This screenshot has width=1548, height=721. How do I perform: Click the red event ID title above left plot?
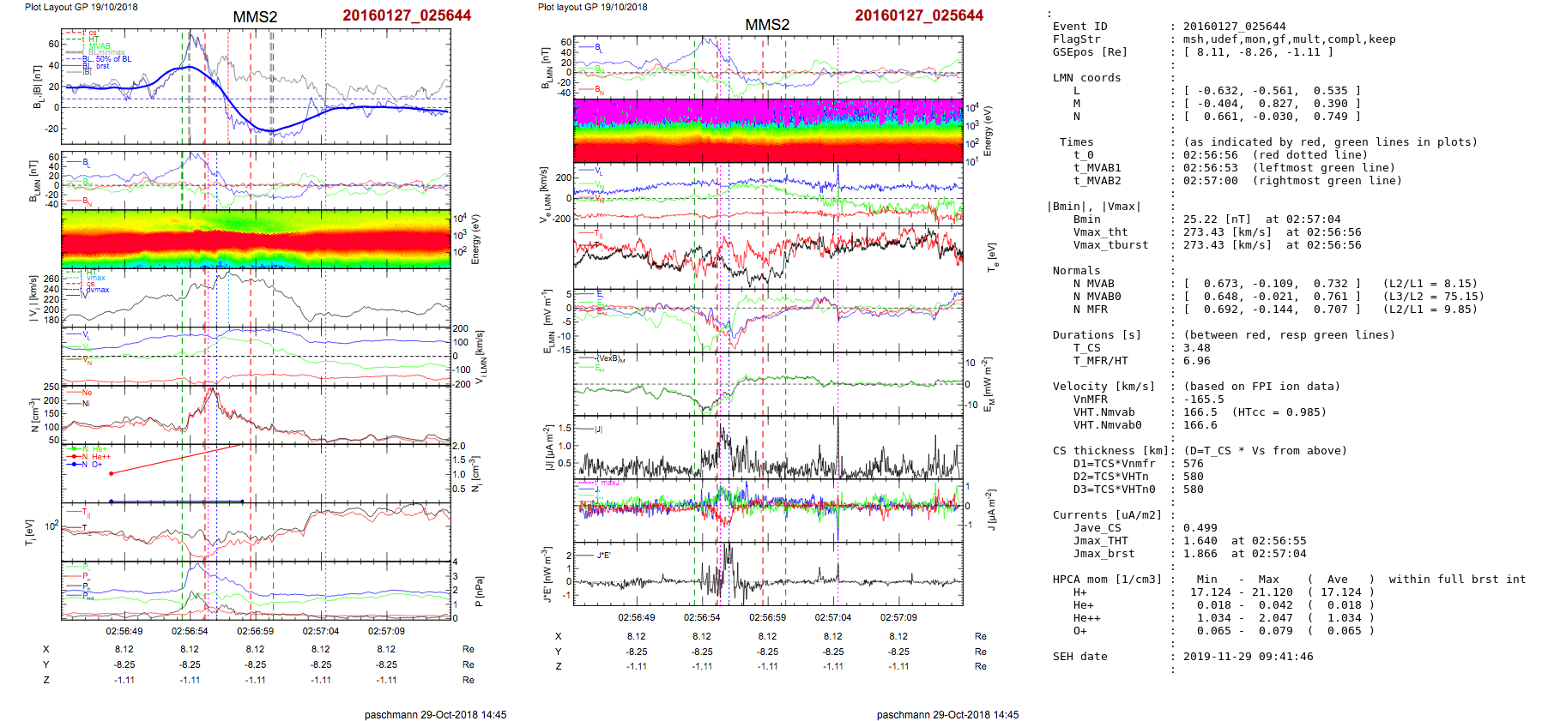pos(407,15)
